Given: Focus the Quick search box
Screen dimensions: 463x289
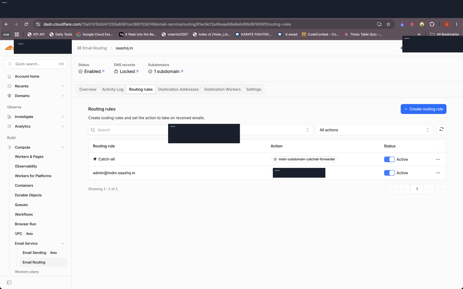Looking at the screenshot, I should [x=36, y=64].
